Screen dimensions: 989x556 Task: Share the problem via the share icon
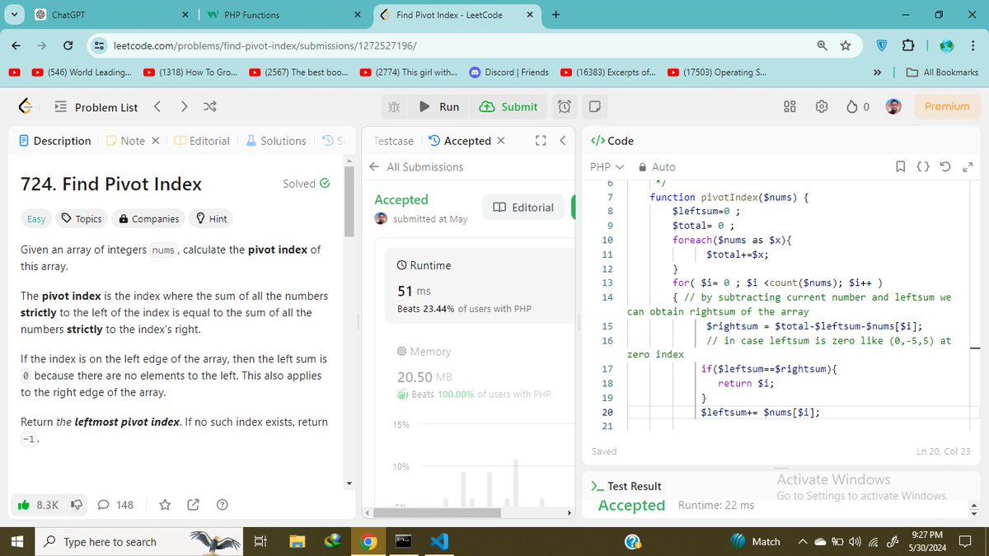194,504
